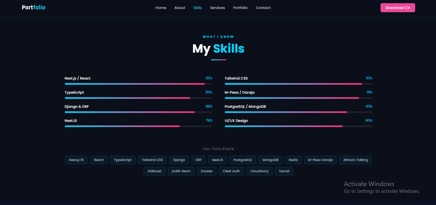Go to the Home nav link
Viewport: 436px width, 205px height.
click(161, 8)
